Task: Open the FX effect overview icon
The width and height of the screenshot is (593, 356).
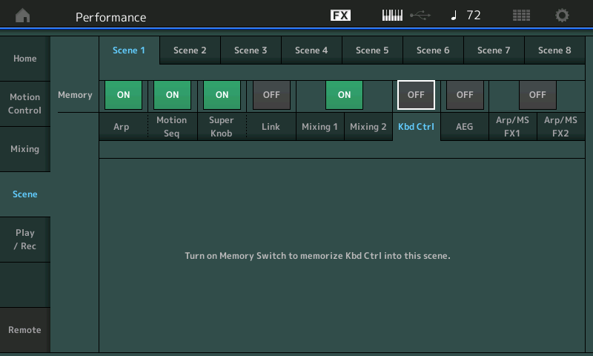Action: (340, 16)
